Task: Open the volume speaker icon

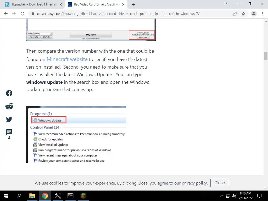Action: click(234, 196)
